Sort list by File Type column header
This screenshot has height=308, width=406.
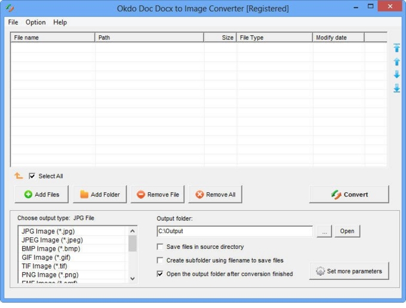pos(275,38)
